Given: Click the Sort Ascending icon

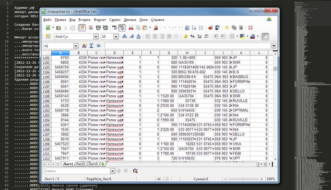Looking at the screenshot, I should pyautogui.click(x=194, y=28).
